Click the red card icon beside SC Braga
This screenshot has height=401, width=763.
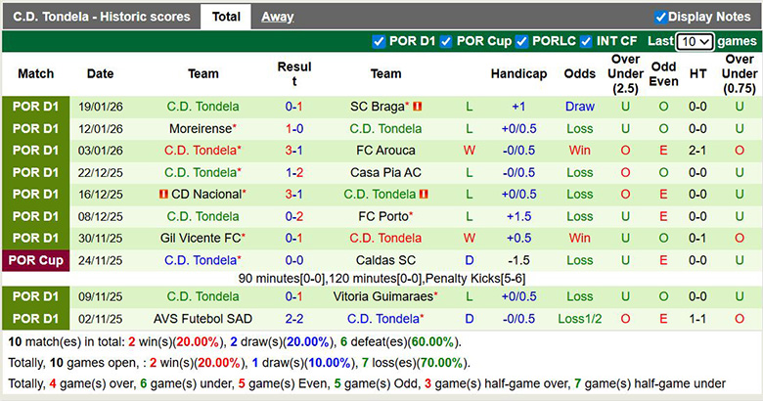pos(418,107)
